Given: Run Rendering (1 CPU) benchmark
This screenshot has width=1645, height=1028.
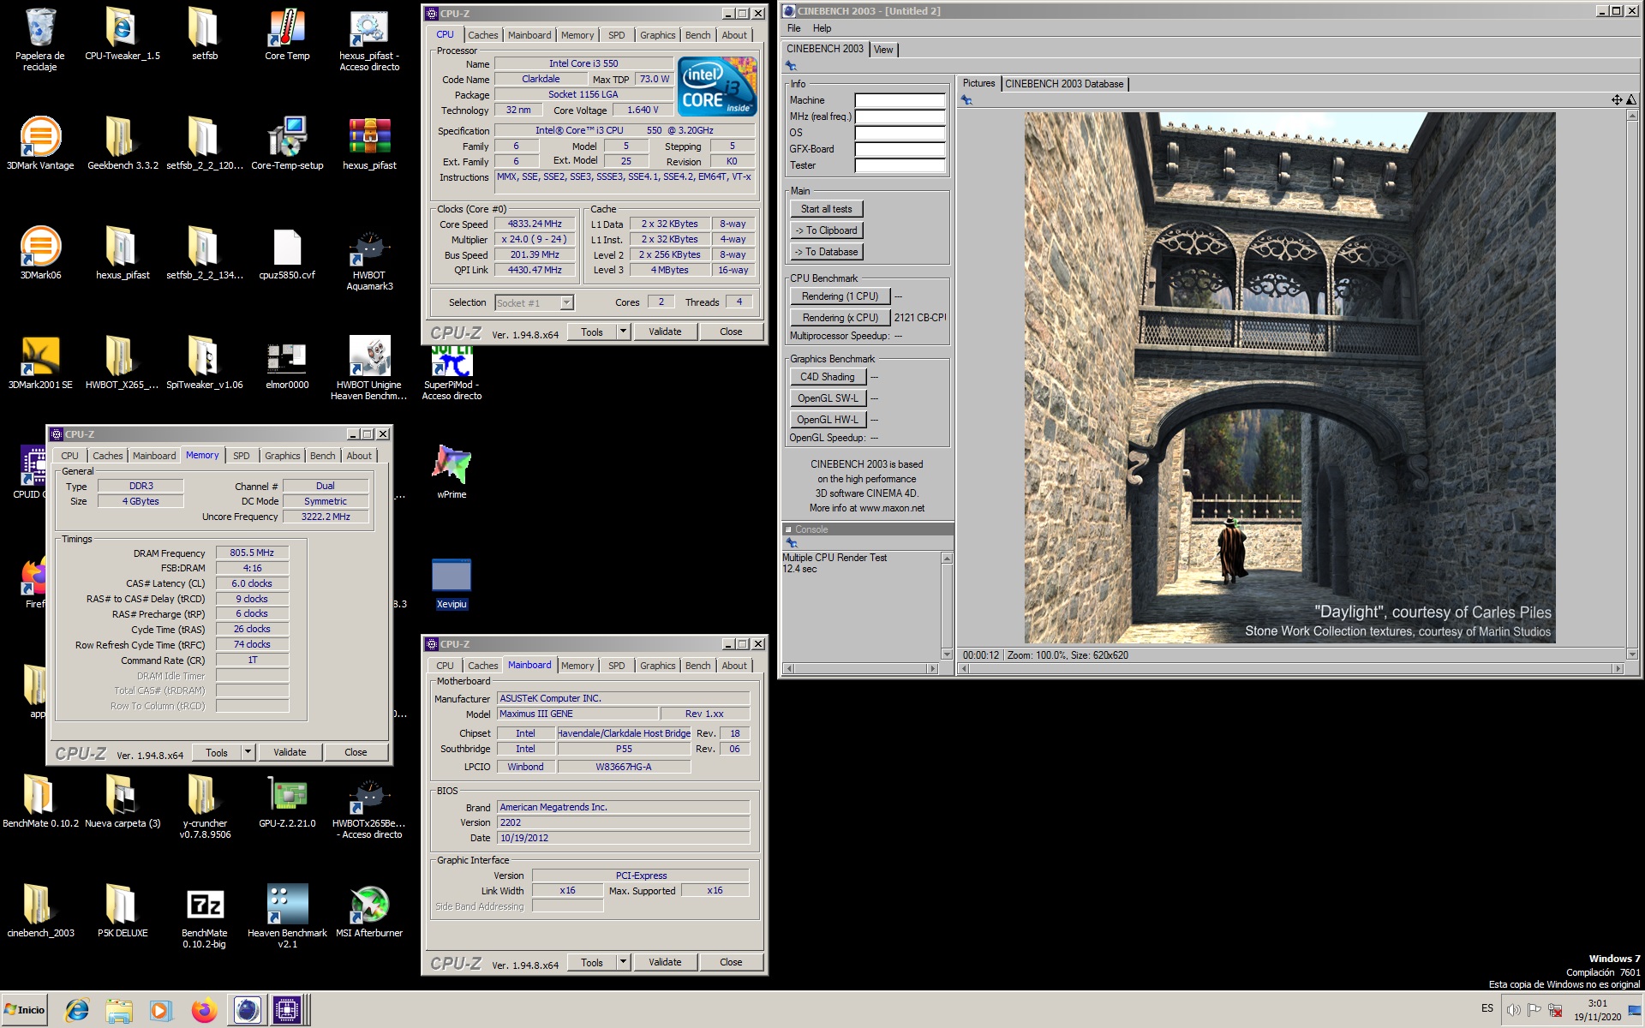Looking at the screenshot, I should pos(840,296).
